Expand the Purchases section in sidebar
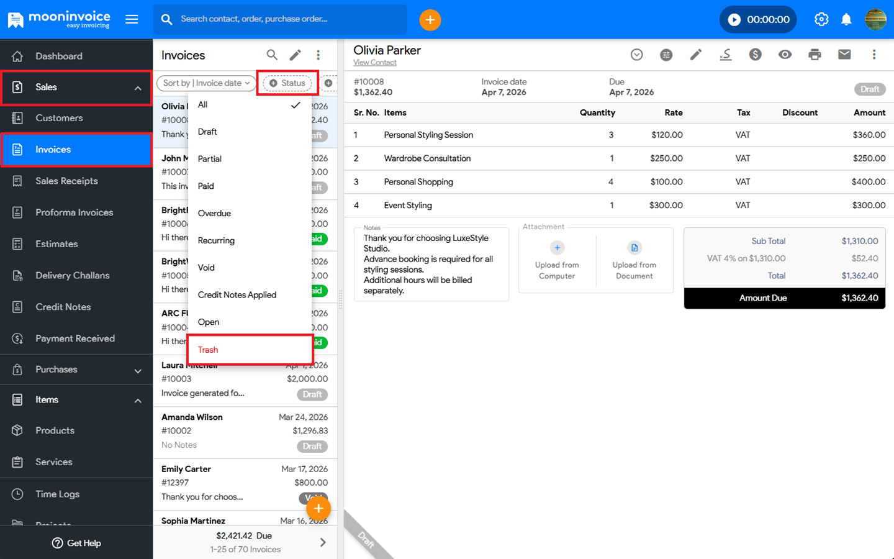 138,370
